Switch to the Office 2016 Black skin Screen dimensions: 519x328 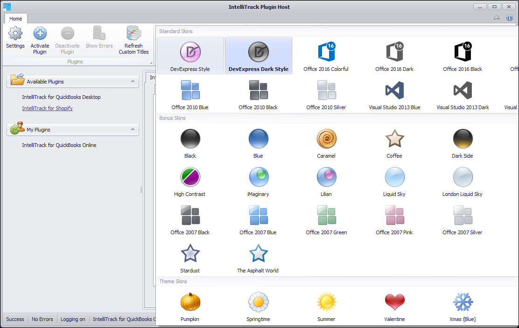(x=463, y=55)
